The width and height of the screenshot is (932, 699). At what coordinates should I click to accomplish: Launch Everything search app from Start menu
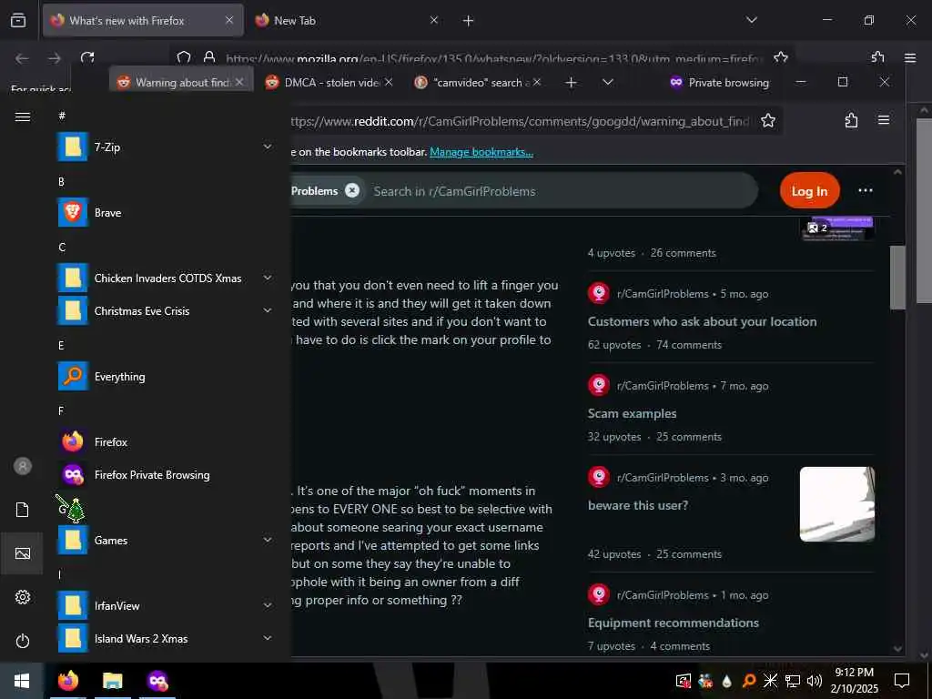pyautogui.click(x=164, y=377)
